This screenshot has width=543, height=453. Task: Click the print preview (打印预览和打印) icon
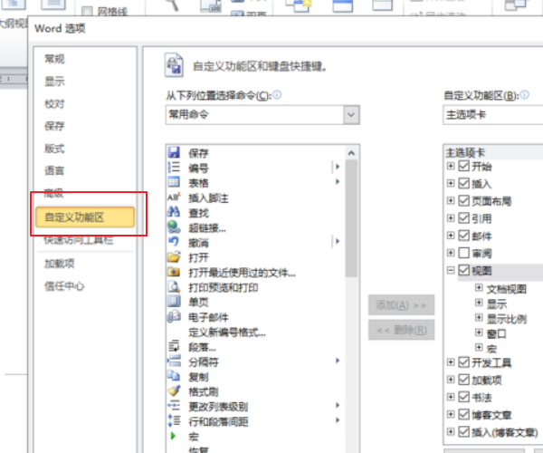(174, 286)
